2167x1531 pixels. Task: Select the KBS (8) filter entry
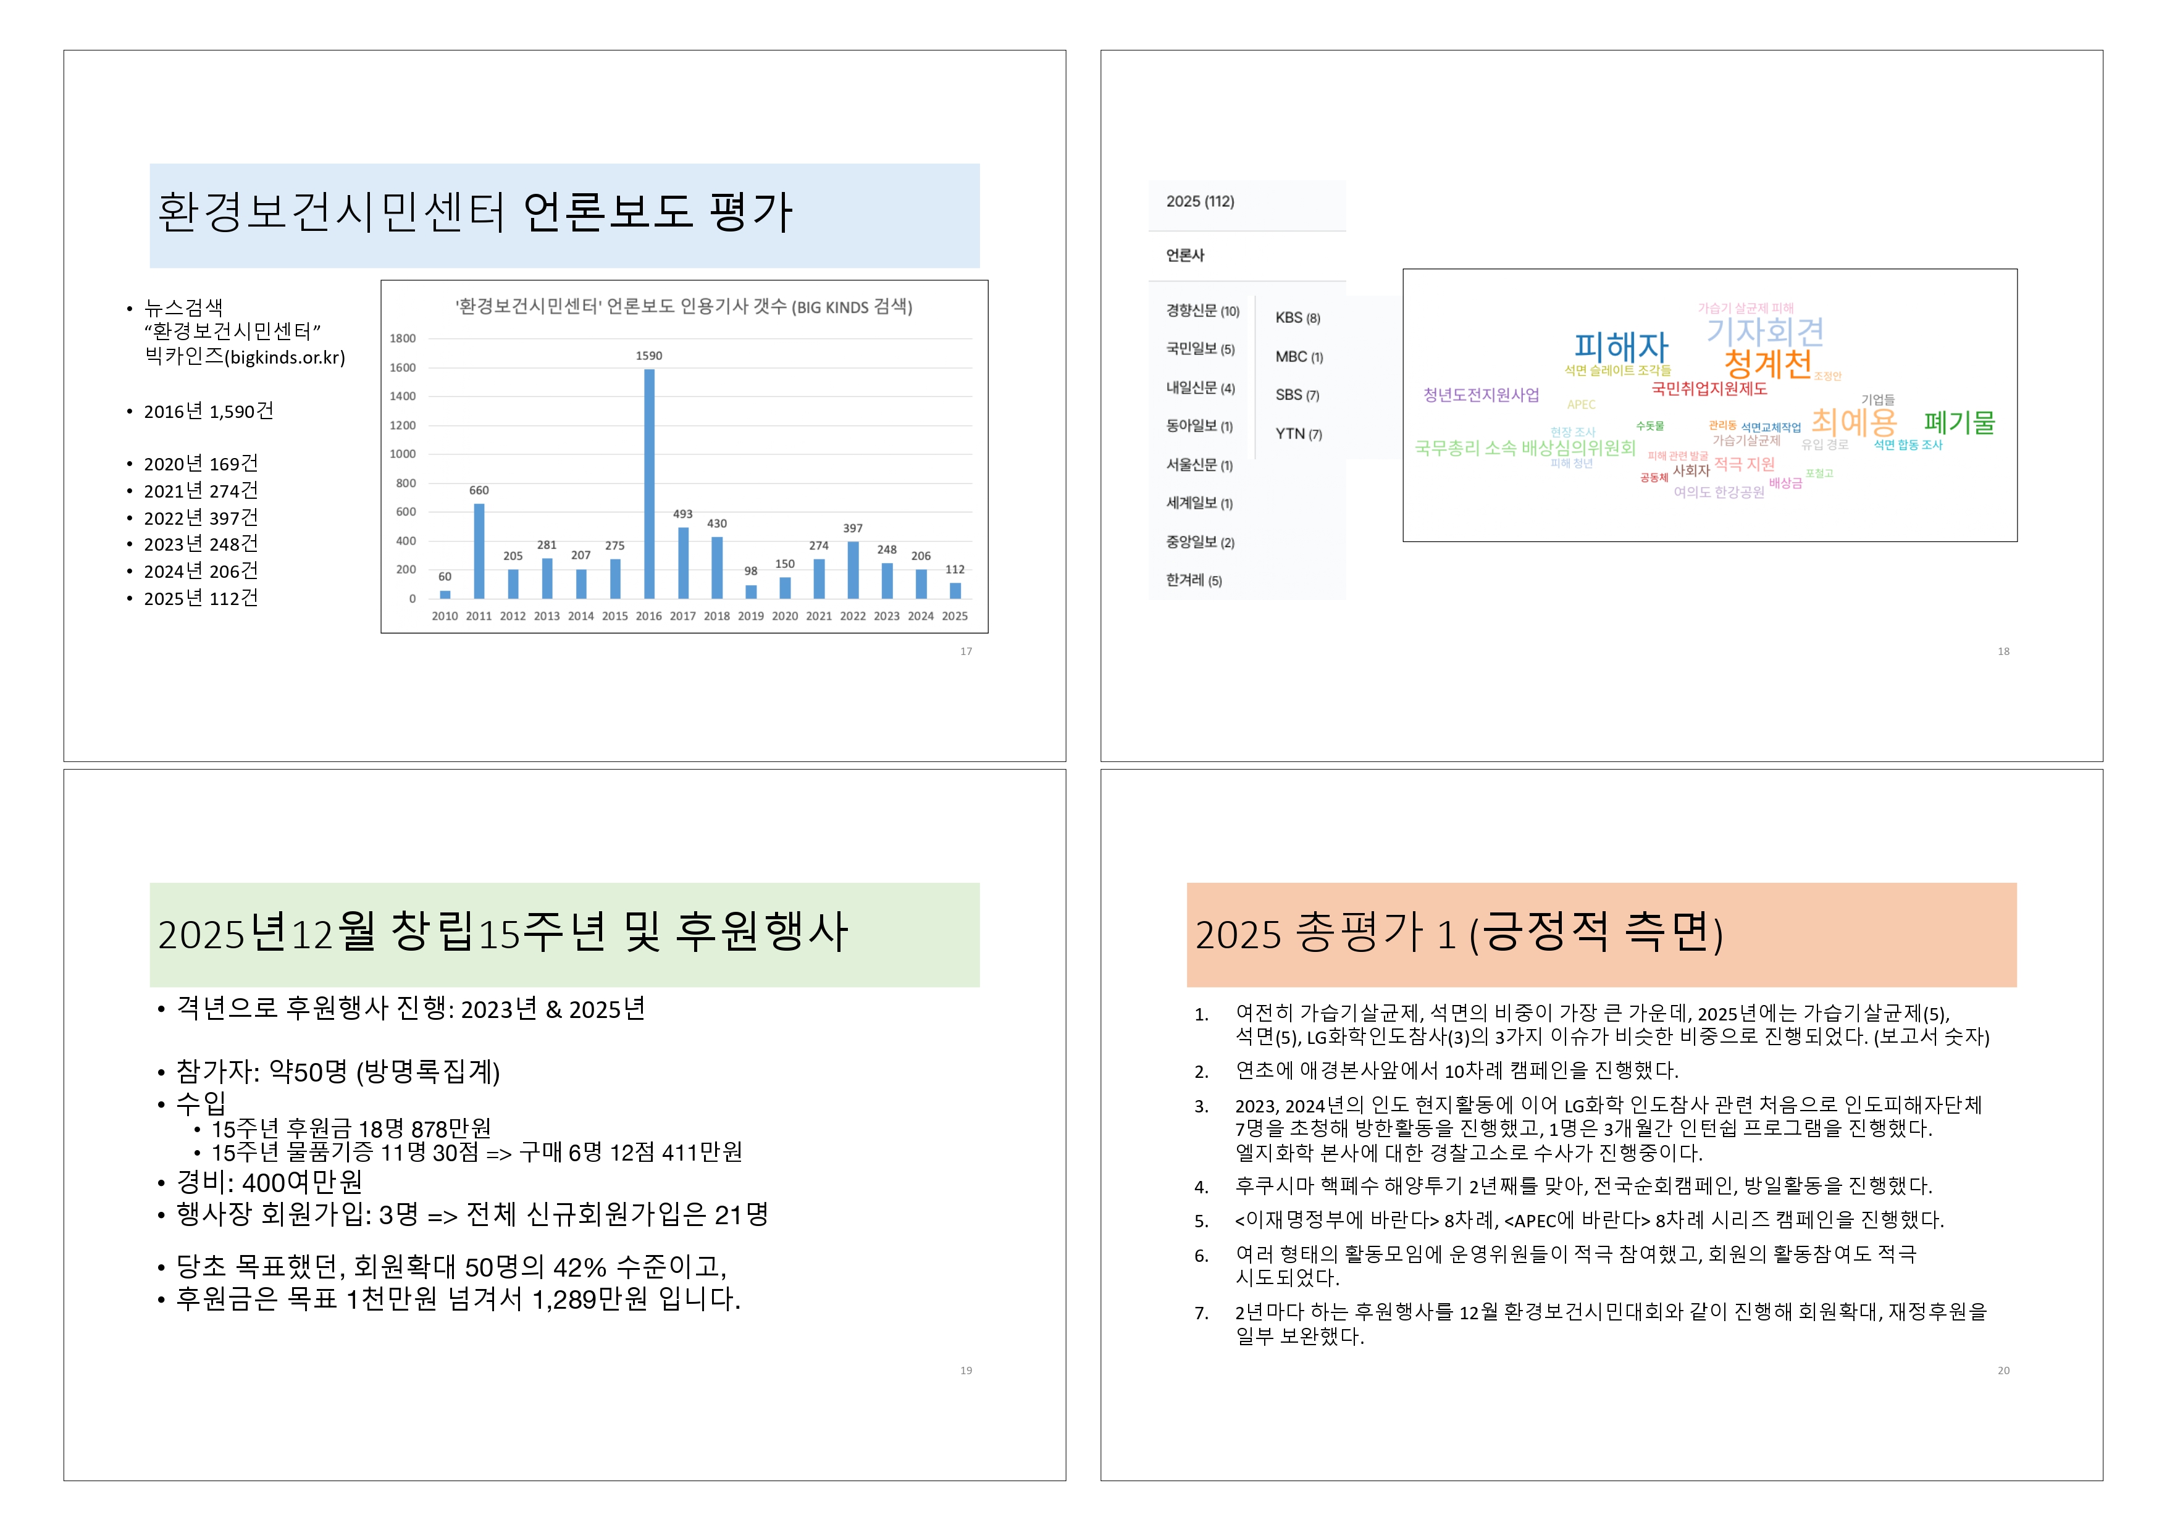[1297, 318]
